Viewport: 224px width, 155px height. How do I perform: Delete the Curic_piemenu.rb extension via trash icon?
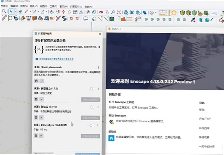[36, 81]
